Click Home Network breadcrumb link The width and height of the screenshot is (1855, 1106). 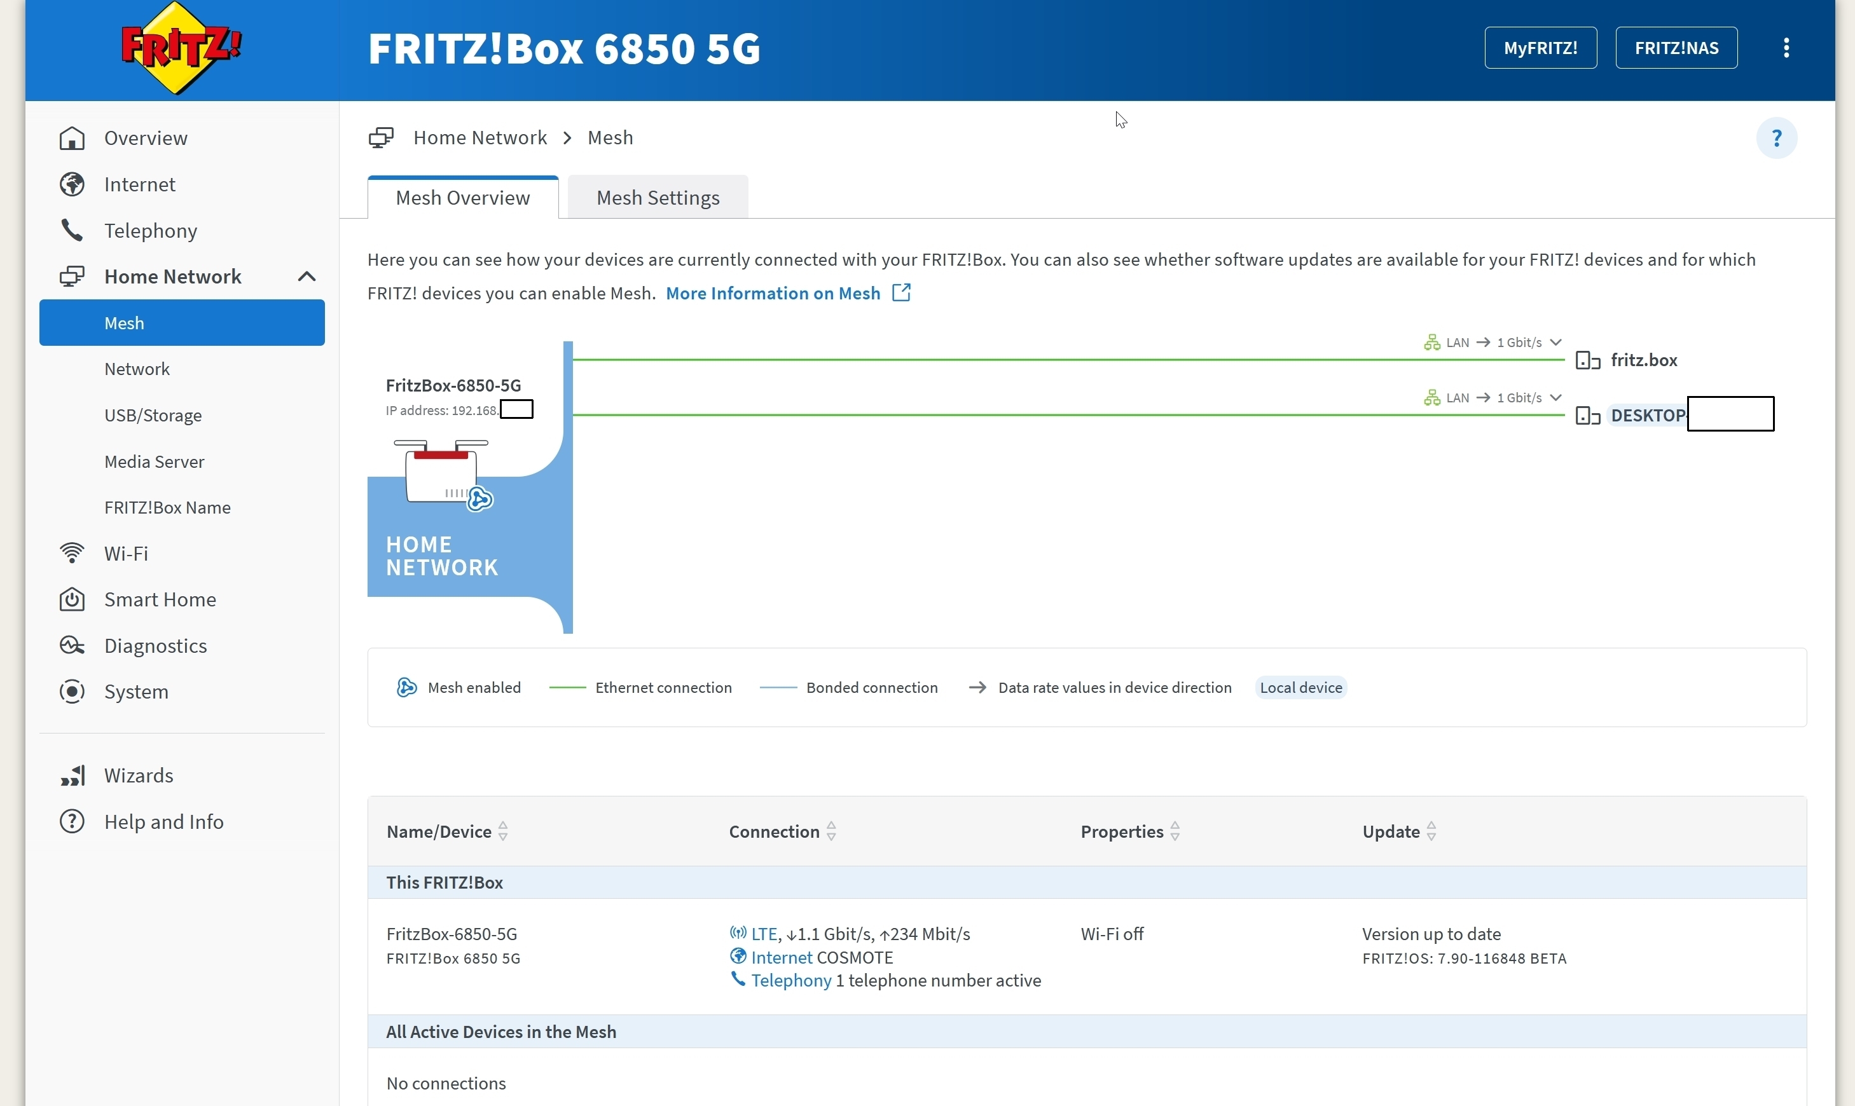click(480, 138)
